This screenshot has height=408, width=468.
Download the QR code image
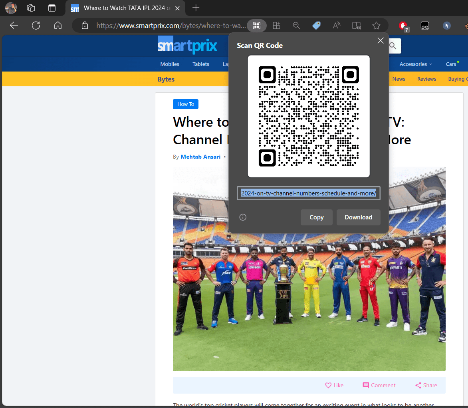(x=359, y=217)
